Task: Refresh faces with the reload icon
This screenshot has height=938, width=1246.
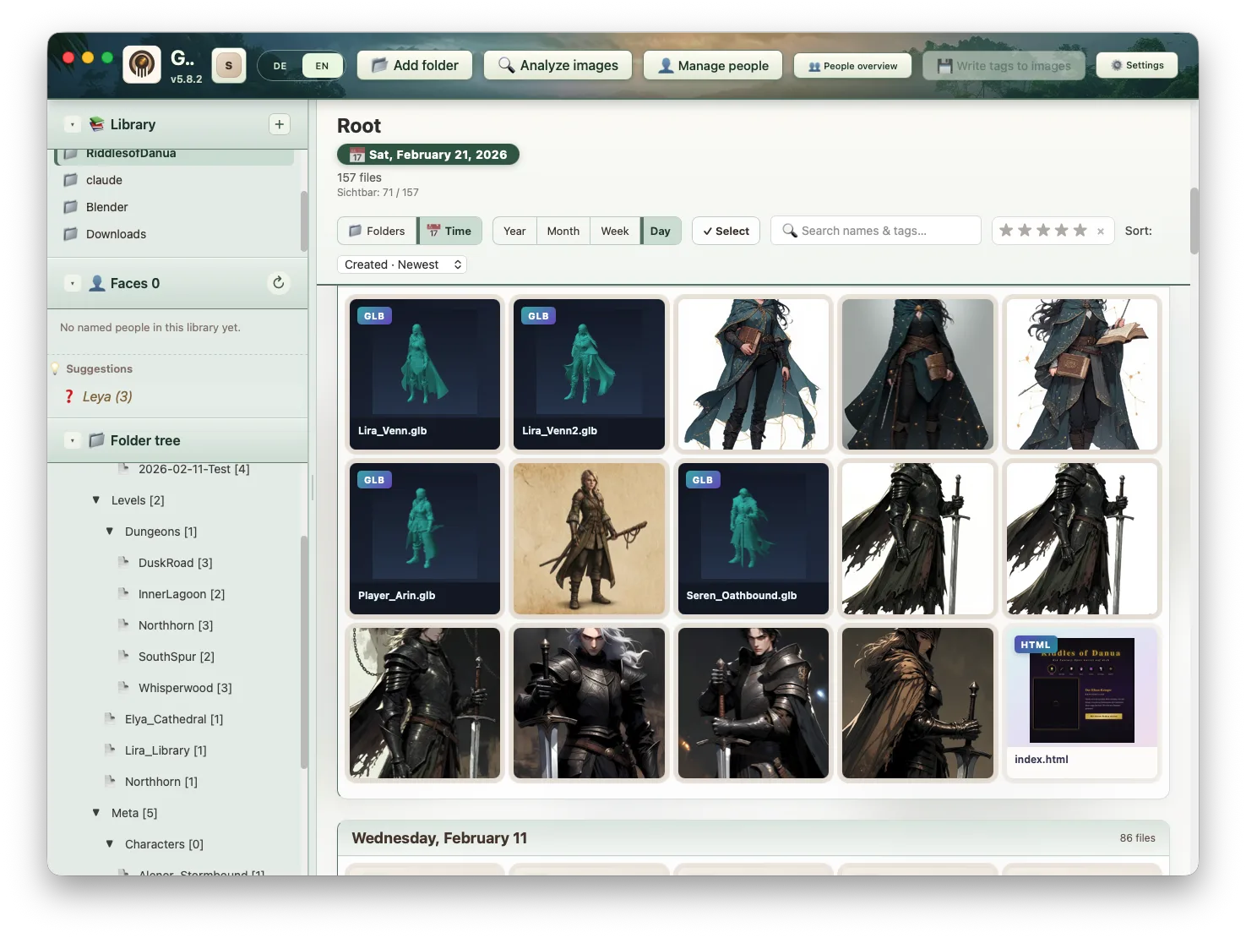Action: tap(279, 283)
